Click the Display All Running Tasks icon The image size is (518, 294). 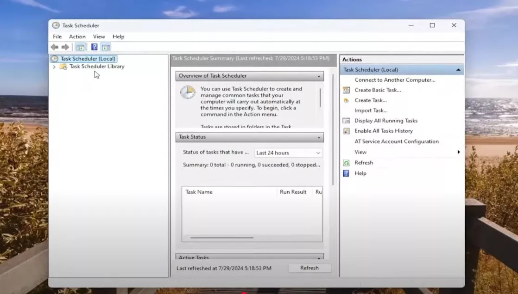pyautogui.click(x=346, y=121)
